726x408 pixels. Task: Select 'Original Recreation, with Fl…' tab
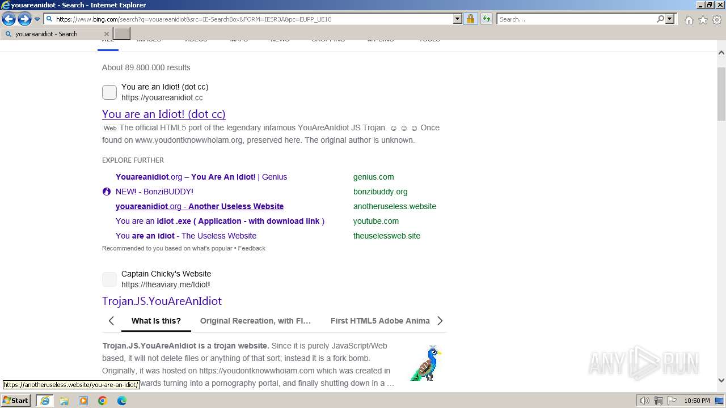(x=255, y=321)
